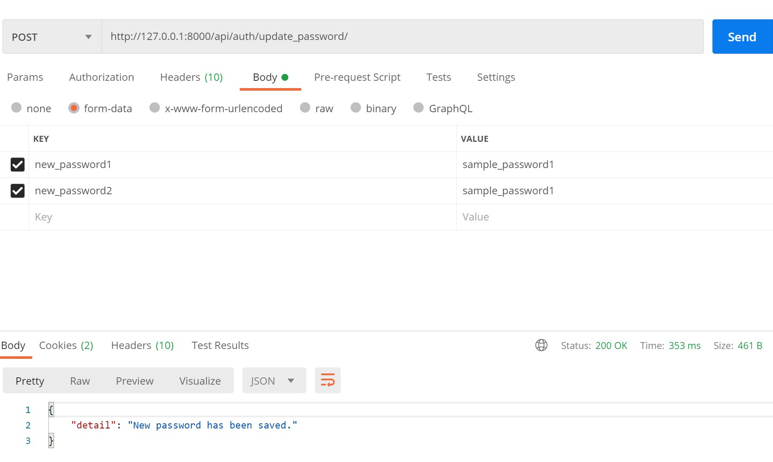Open the POST method dropdown
The image size is (773, 462).
52,37
